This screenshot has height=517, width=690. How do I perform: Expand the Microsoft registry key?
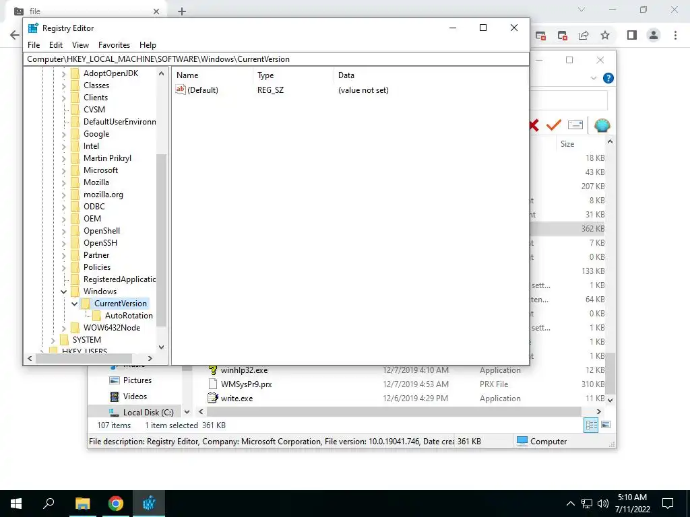tap(64, 170)
